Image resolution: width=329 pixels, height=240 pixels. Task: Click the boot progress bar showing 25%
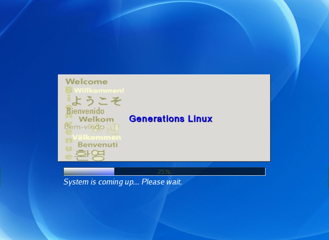165,171
